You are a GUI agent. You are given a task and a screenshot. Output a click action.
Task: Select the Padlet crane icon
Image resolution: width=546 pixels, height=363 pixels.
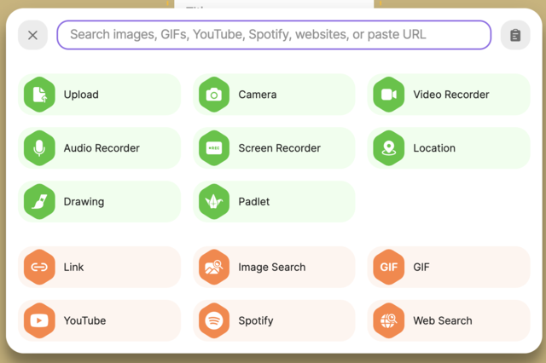(x=214, y=202)
